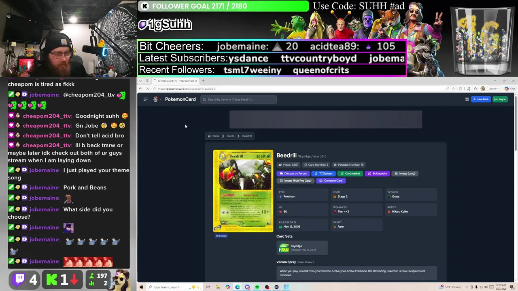Expand the site logo dropdown arrow
Viewport: 518px width, 291px height.
160,99
